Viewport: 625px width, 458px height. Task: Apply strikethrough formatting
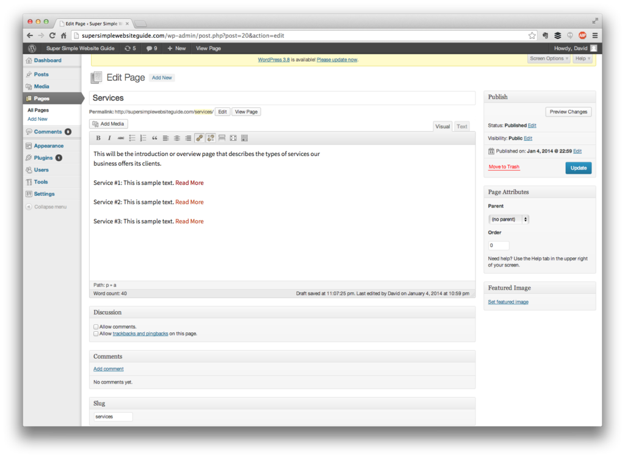121,138
